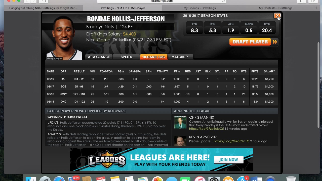This screenshot has width=322, height=181.
Task: Click the APG 1.9 stat box
Action: click(231, 28)
